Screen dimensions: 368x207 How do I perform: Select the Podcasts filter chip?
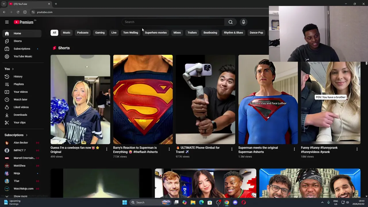83,33
